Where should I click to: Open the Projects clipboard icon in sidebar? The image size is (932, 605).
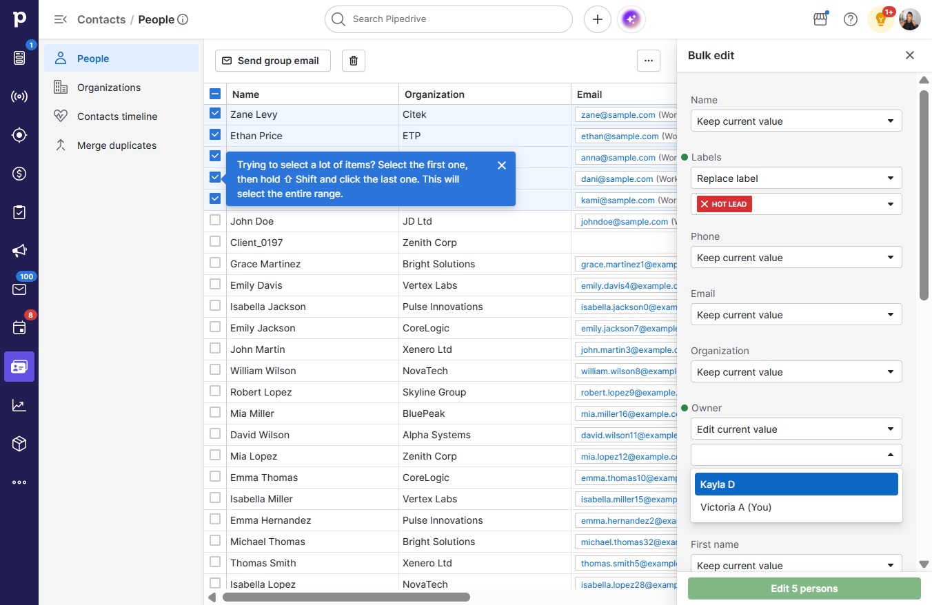[x=19, y=212]
